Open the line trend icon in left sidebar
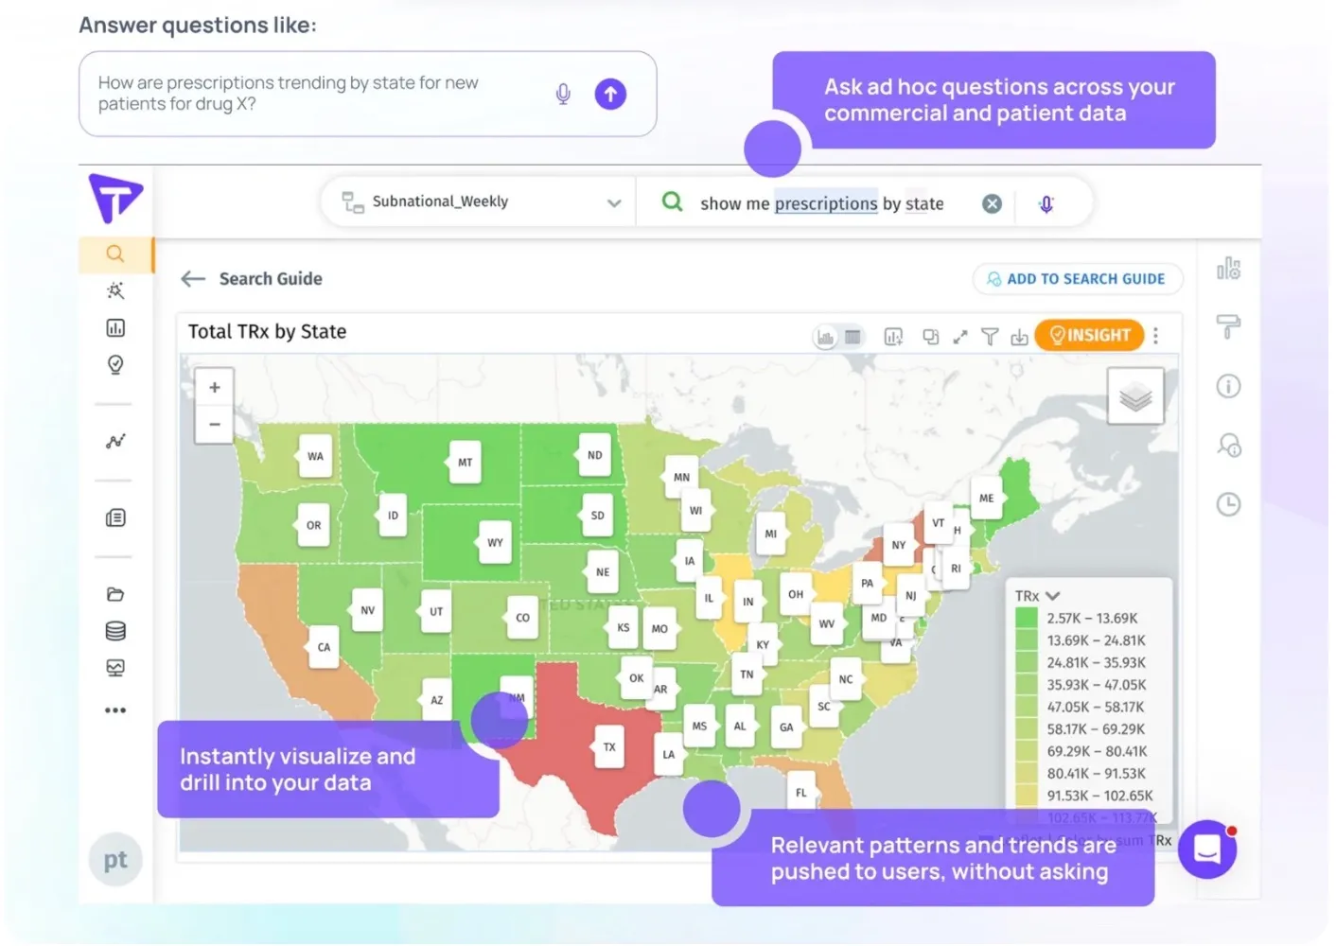 (x=115, y=441)
